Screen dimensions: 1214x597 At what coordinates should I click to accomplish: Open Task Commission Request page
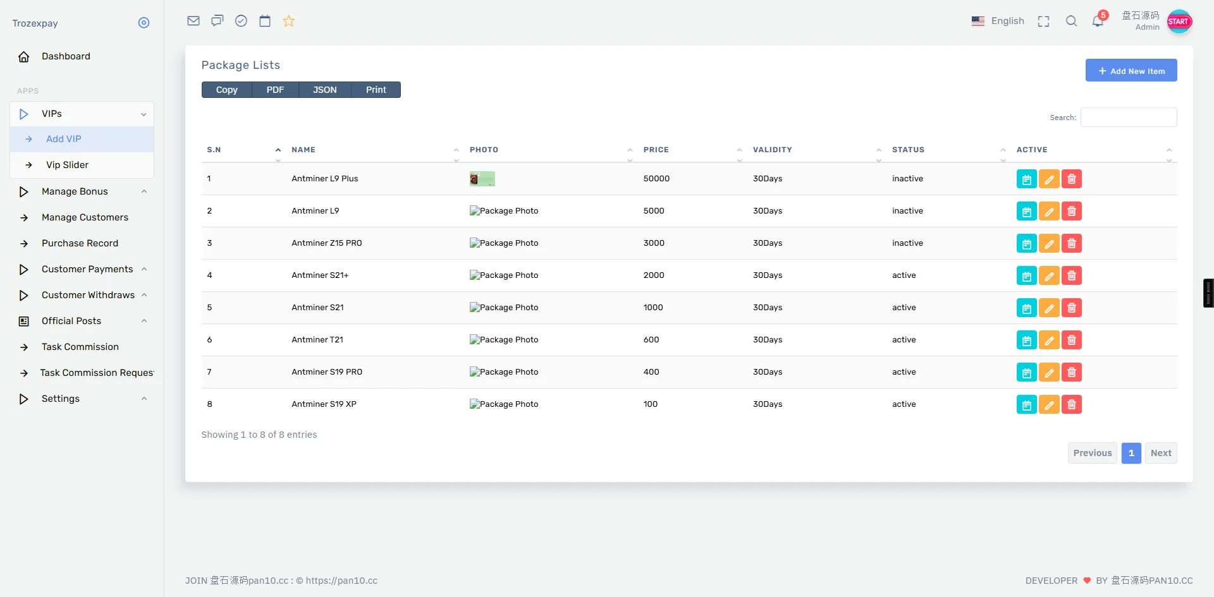[x=82, y=373]
